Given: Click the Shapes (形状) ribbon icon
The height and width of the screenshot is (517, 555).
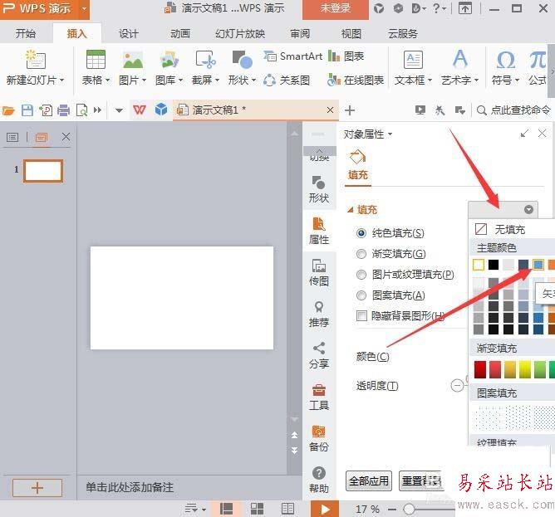Looking at the screenshot, I should click(x=242, y=60).
